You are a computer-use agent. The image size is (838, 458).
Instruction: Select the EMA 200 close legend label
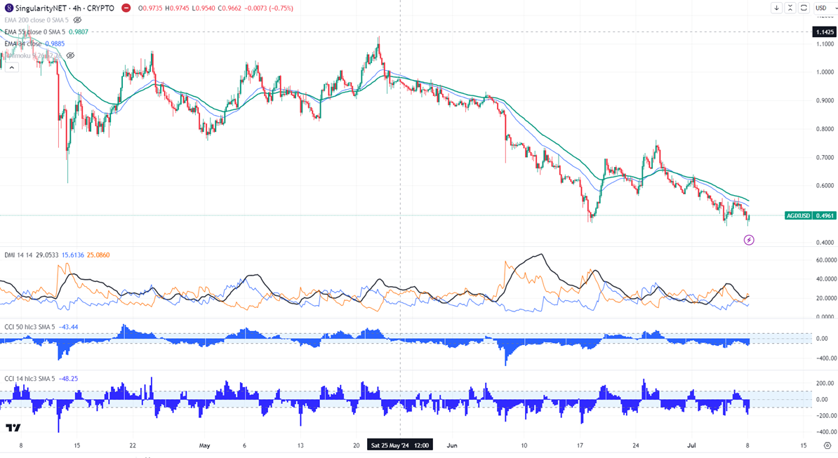(x=36, y=20)
